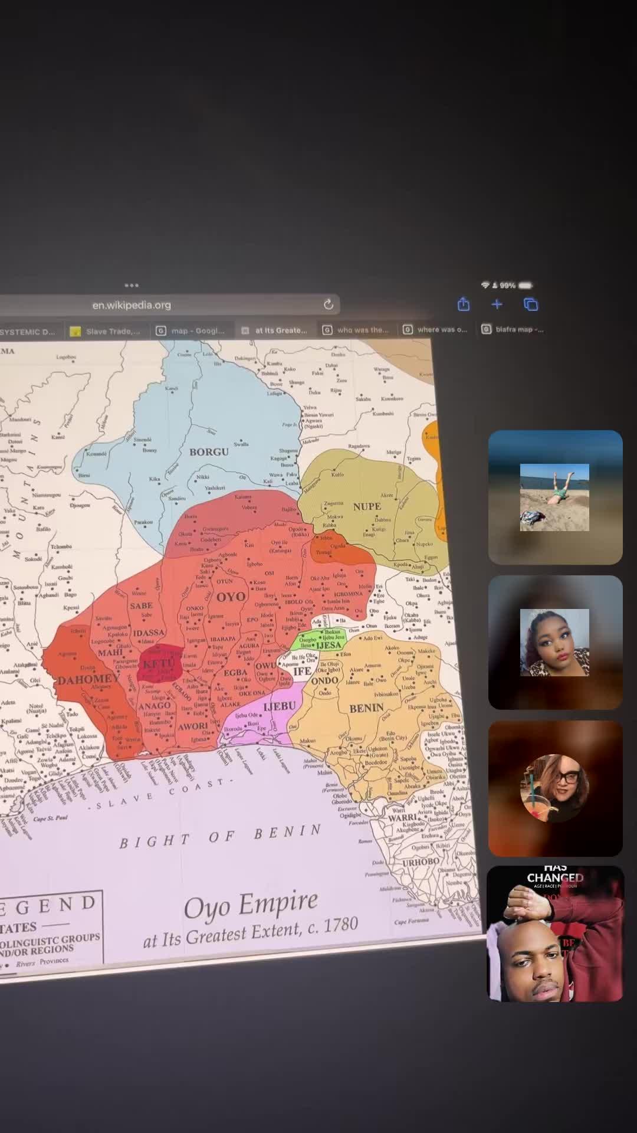Click the IDASSA label on map
Image resolution: width=637 pixels, height=1133 pixels.
click(149, 633)
